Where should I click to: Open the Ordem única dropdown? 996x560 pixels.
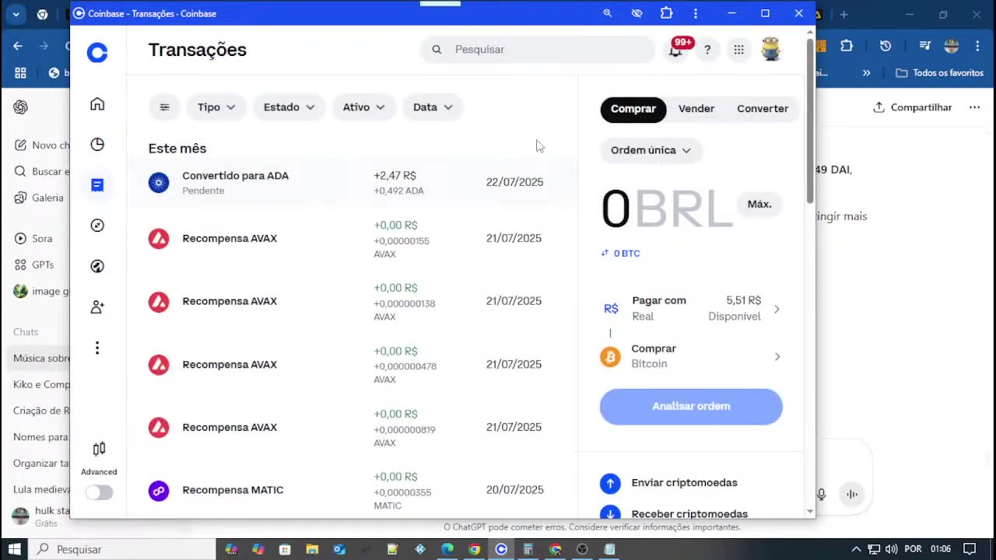651,150
